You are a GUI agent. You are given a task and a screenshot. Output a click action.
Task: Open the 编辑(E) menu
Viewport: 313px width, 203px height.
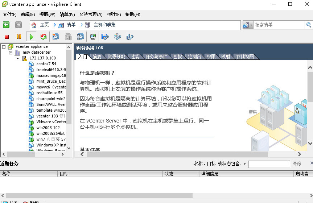28,14
